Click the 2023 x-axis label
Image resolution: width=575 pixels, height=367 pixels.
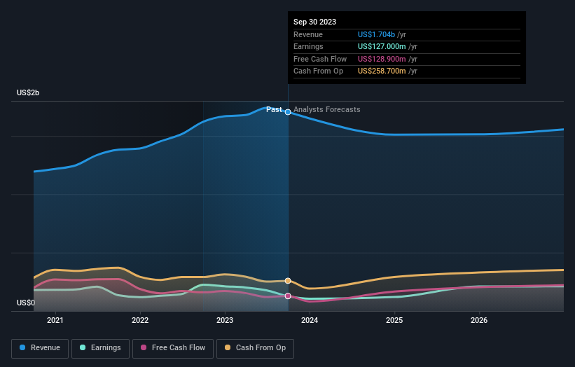point(225,321)
